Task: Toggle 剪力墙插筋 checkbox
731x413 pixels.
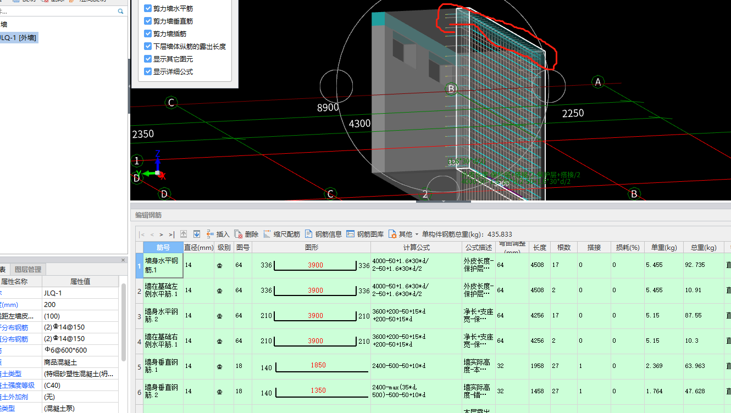Action: click(x=148, y=34)
